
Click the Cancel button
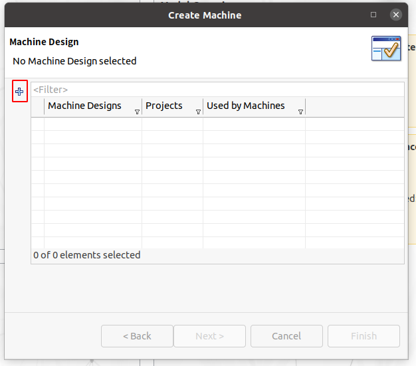286,336
